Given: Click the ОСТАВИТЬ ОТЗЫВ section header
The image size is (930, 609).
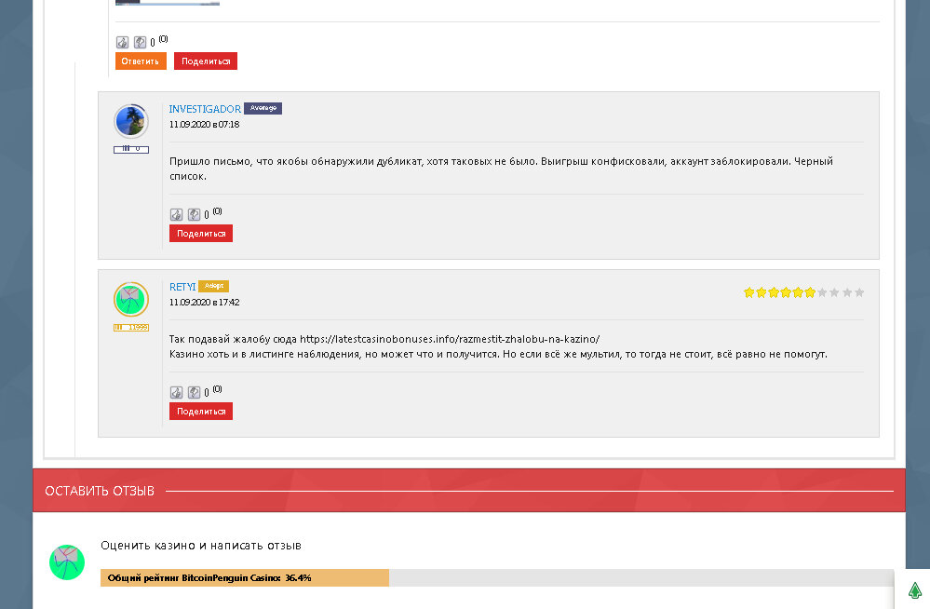Looking at the screenshot, I should click(100, 491).
